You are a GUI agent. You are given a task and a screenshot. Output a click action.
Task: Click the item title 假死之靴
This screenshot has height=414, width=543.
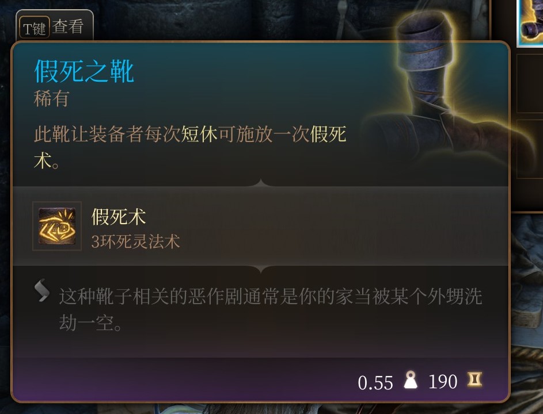84,71
